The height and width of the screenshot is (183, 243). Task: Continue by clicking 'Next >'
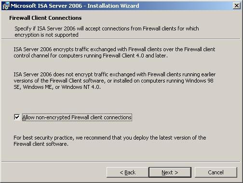pos(170,172)
